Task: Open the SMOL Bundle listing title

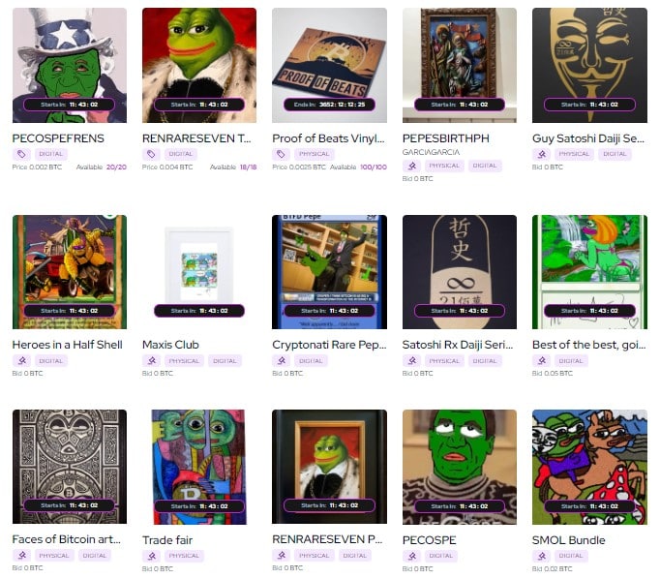Action: (x=569, y=540)
